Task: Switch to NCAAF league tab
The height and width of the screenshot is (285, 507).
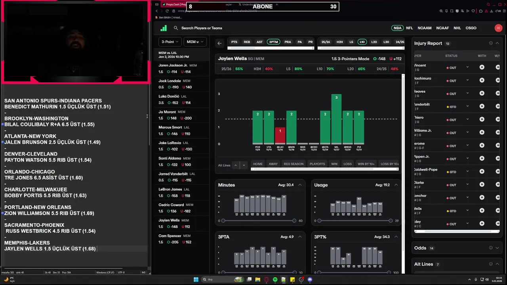Action: pos(442,28)
